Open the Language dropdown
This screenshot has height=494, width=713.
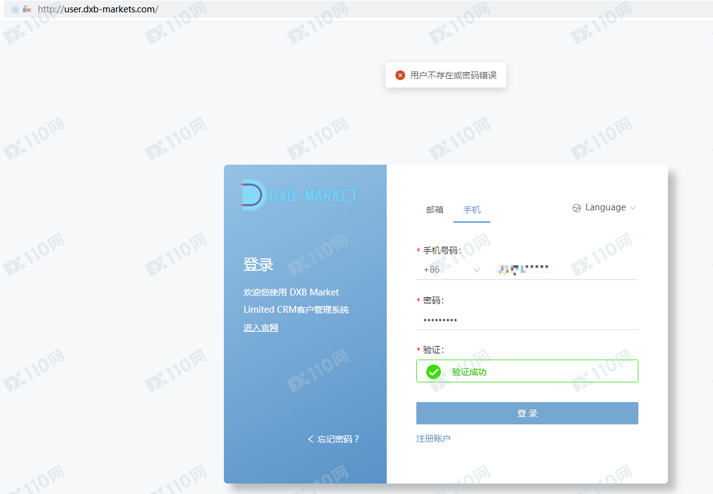pos(604,207)
